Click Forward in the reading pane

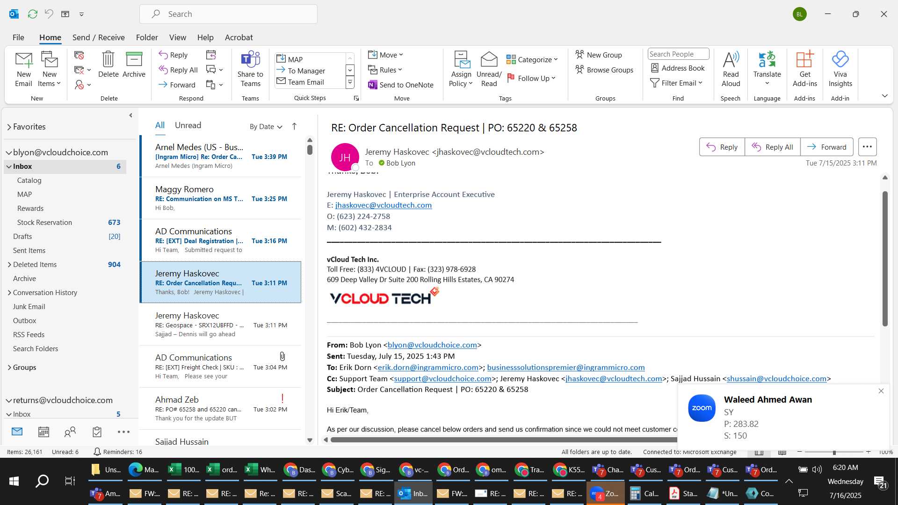pos(827,147)
